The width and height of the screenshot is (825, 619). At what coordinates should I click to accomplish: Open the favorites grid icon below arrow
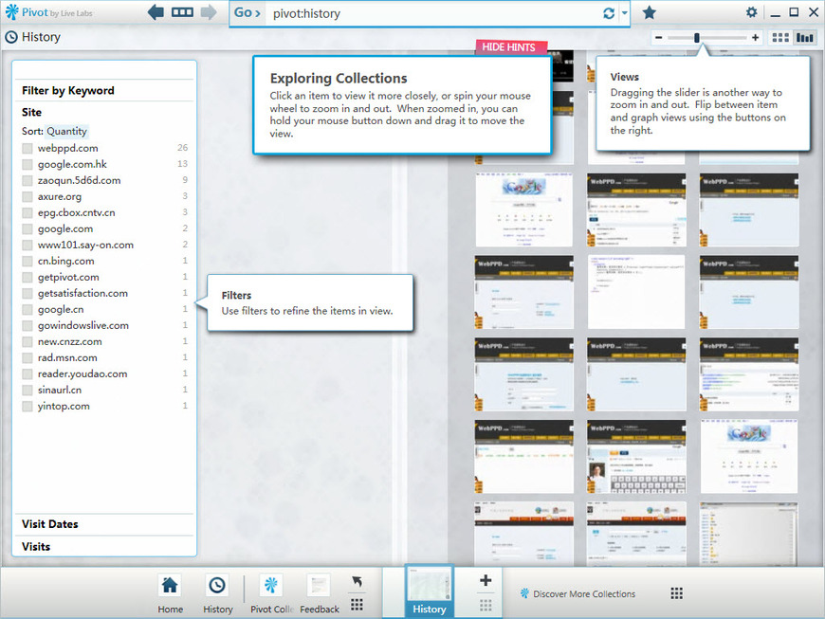point(357,604)
